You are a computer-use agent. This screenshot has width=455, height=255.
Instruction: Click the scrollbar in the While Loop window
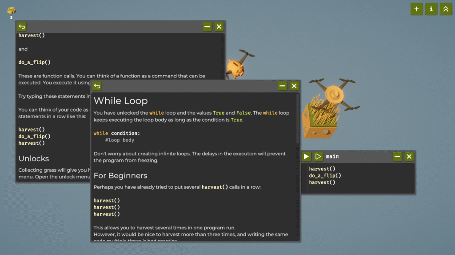pyautogui.click(x=298, y=119)
